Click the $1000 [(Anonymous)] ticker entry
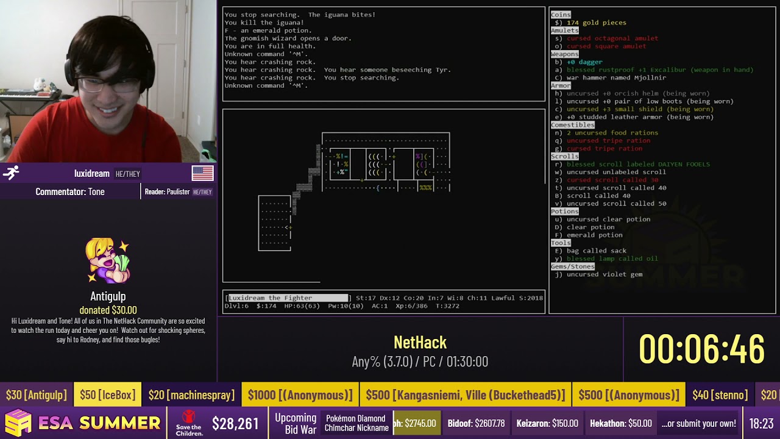The image size is (780, 439). 300,395
